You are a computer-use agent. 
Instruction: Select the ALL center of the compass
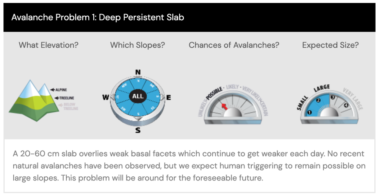coord(138,96)
